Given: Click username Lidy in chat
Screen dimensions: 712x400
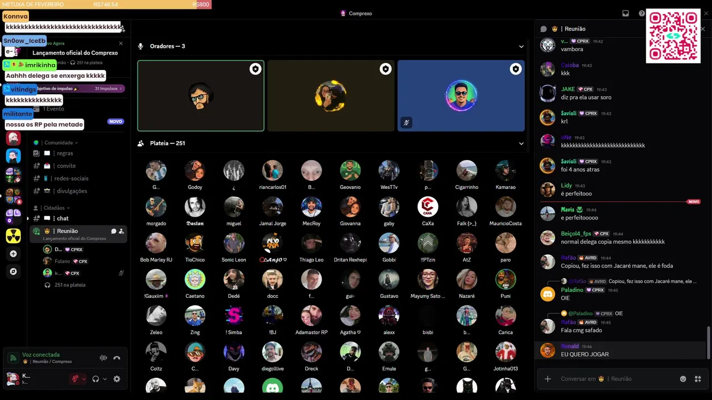Looking at the screenshot, I should coord(566,186).
